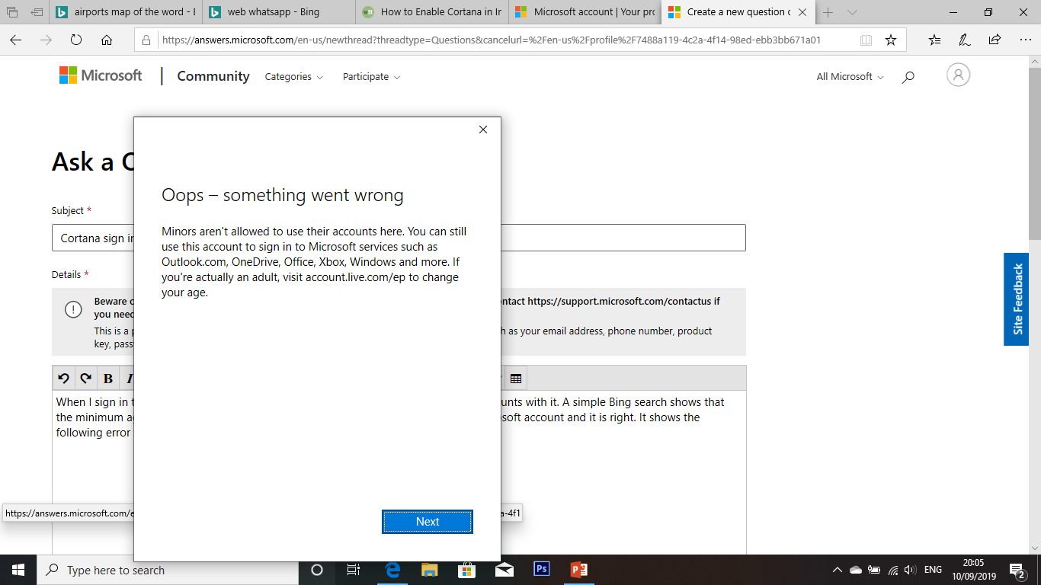Go back to previous page in Edge
This screenshot has width=1041, height=585.
tap(15, 40)
